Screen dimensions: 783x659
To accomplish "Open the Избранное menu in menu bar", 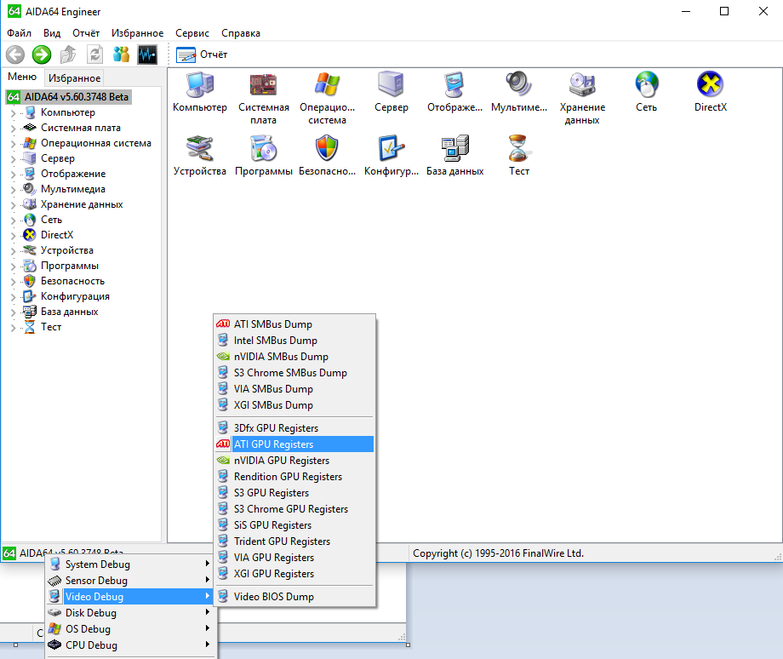I will point(137,33).
